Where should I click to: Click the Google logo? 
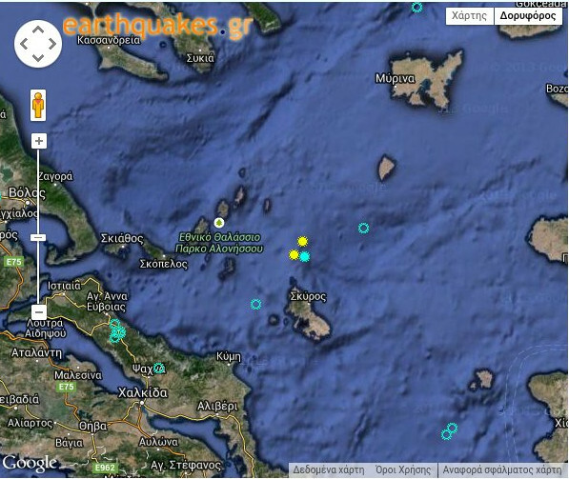[30, 463]
